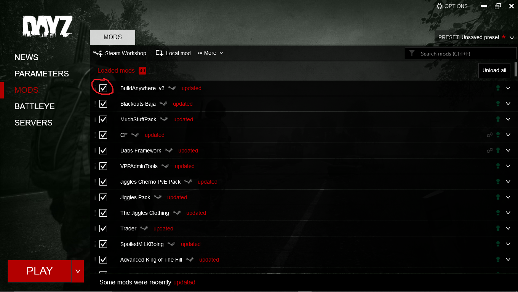Viewport: 518px width, 292px height.
Task: Click the green badge icon on Trader row
Action: pyautogui.click(x=498, y=229)
